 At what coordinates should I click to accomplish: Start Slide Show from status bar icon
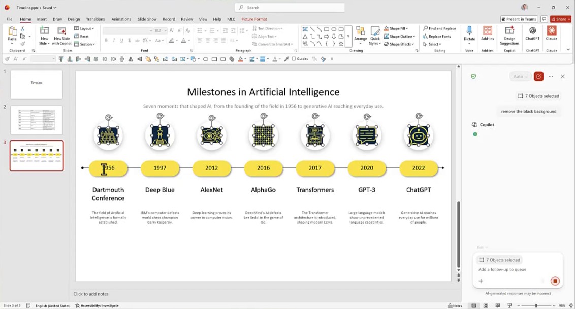coord(509,306)
